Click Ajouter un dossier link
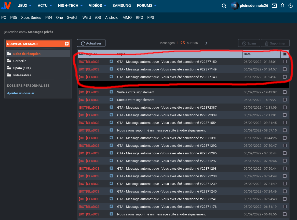The image size is (297, 220). tap(21, 93)
